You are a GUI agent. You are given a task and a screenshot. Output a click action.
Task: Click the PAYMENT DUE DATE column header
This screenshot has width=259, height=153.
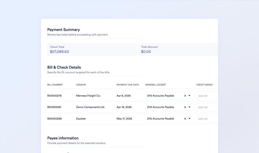tap(128, 85)
